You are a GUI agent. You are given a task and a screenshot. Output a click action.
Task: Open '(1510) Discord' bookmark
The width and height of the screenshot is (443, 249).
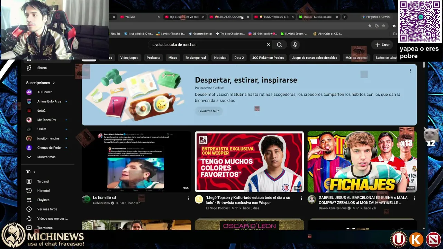tap(262, 34)
